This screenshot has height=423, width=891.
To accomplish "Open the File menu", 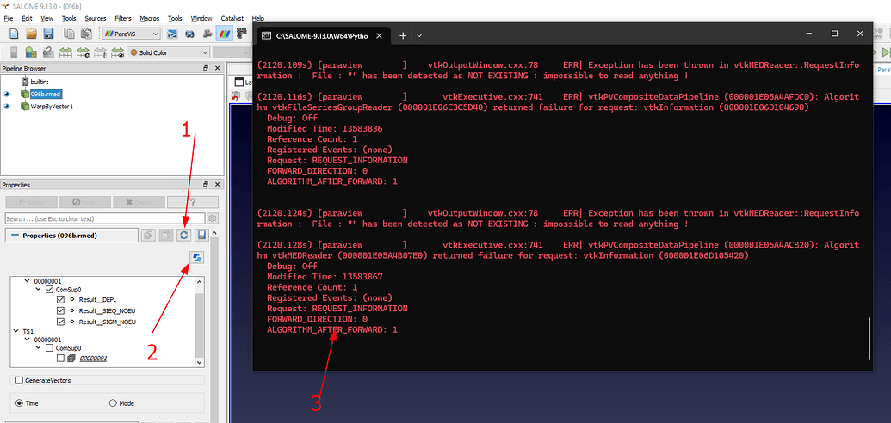I will 9,18.
